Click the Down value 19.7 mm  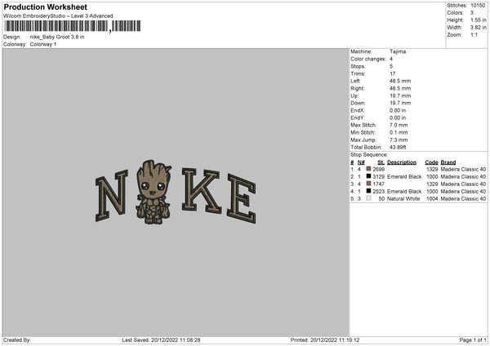400,103
